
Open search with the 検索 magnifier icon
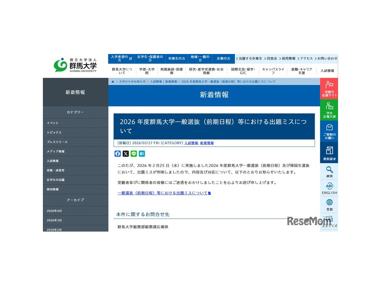(329, 171)
